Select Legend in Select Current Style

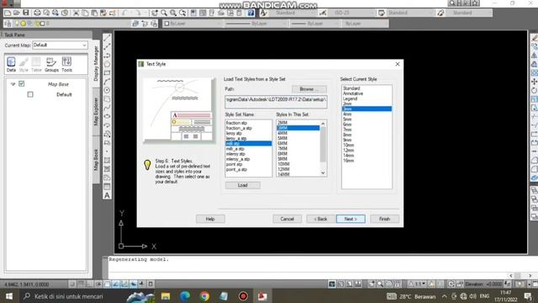pos(350,98)
